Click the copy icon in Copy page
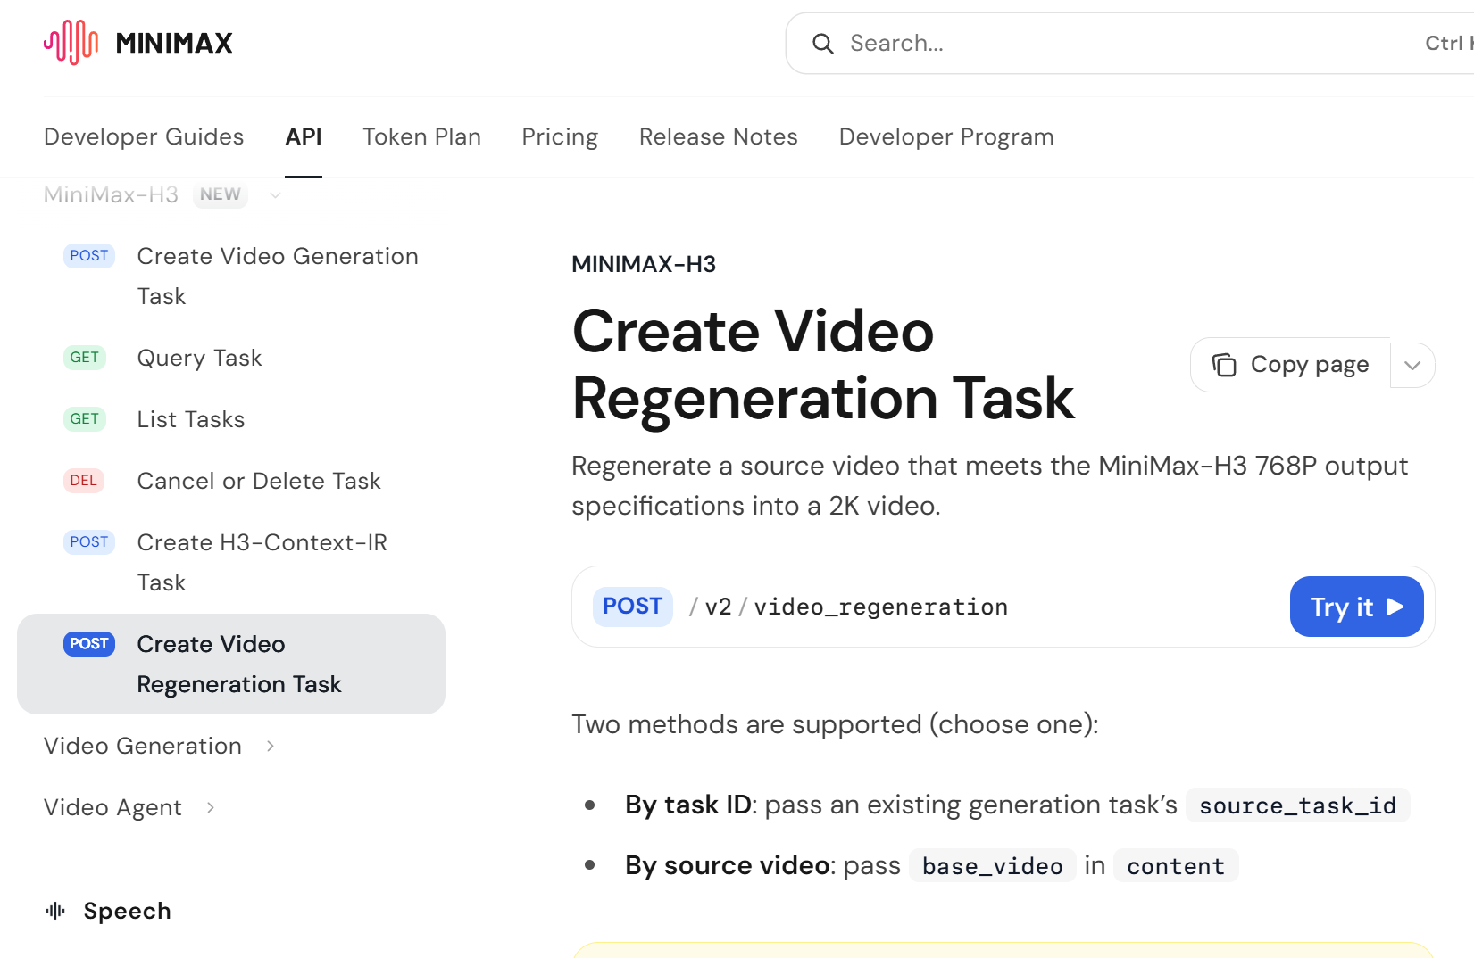 click(1224, 365)
